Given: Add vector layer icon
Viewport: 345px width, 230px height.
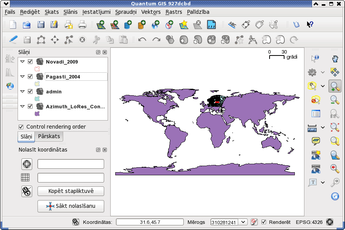Looking at the screenshot, I should [101, 24].
